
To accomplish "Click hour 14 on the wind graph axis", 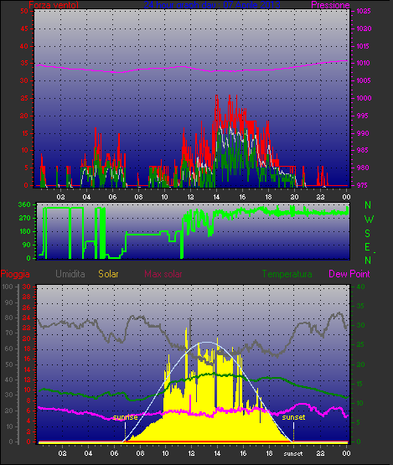I will click(216, 197).
